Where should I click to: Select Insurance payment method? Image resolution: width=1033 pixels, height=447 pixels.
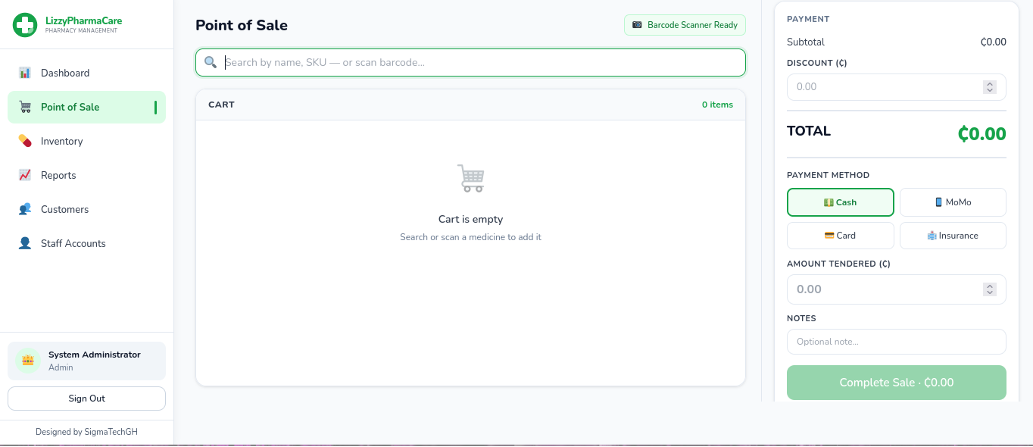tap(953, 236)
